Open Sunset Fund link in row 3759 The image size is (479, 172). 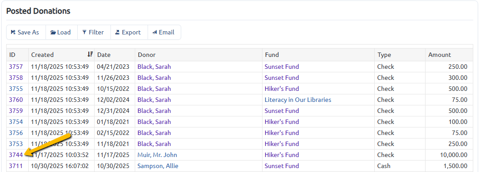point(281,111)
